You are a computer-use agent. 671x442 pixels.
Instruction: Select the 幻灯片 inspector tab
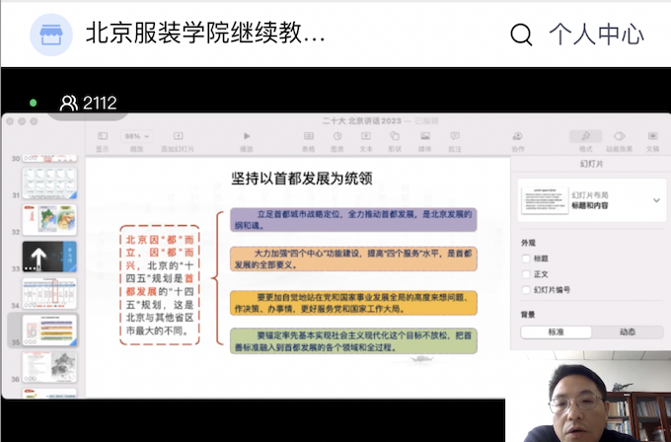click(591, 164)
